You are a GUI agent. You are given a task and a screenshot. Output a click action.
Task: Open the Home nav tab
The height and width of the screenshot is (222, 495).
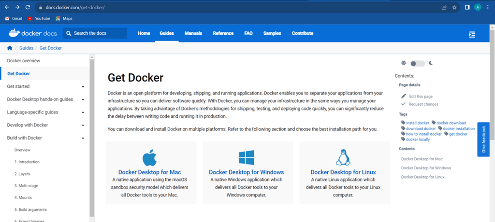pos(144,33)
